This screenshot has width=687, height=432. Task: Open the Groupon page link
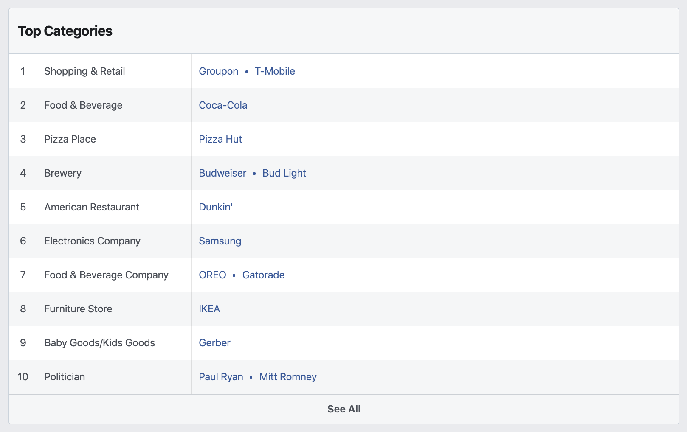[x=218, y=71]
